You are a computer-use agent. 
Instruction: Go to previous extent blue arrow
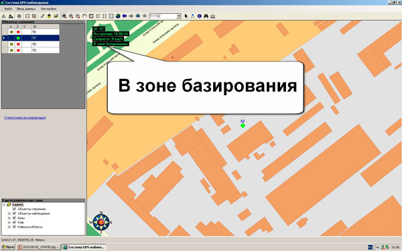(125, 16)
